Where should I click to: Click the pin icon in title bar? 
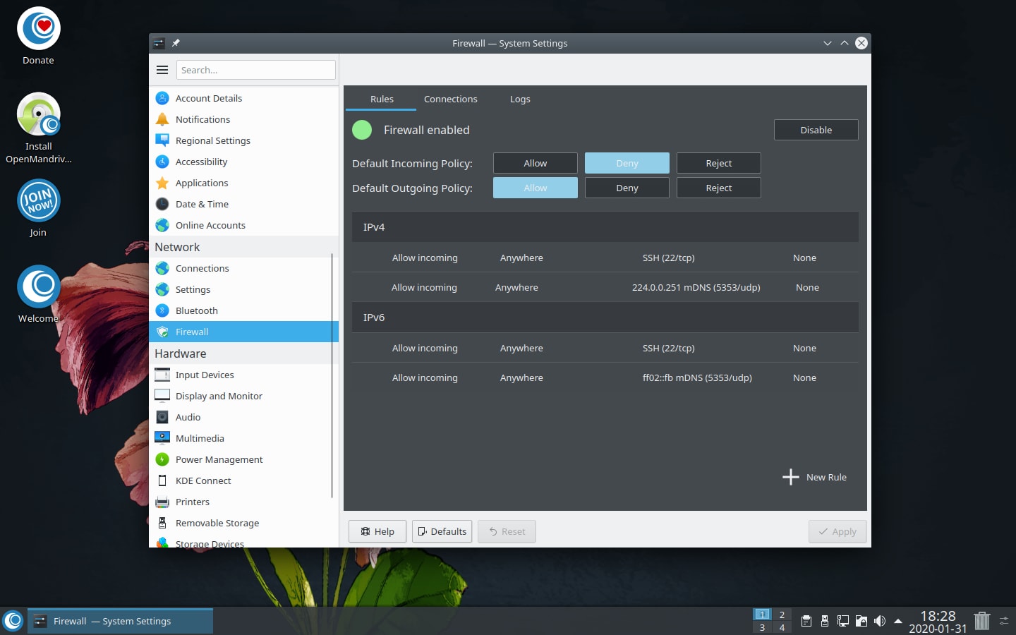click(x=176, y=43)
